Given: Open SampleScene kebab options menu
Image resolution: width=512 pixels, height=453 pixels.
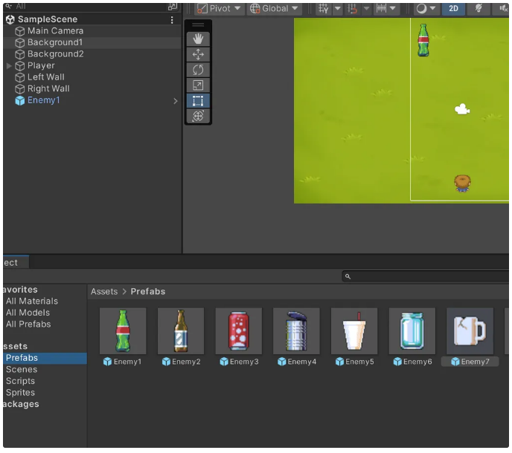Looking at the screenshot, I should pos(172,20).
